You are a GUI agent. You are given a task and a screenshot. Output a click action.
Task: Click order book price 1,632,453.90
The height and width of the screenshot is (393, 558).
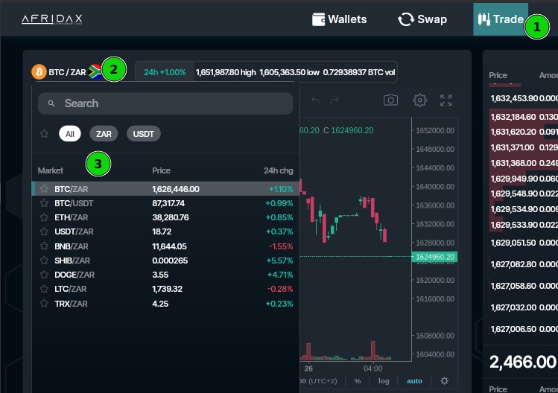pos(514,98)
